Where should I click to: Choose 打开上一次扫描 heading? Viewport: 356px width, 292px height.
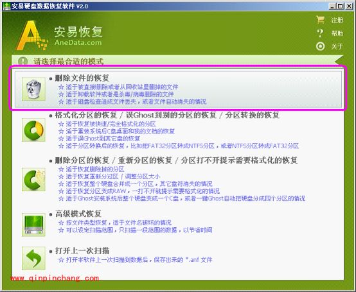point(82,251)
